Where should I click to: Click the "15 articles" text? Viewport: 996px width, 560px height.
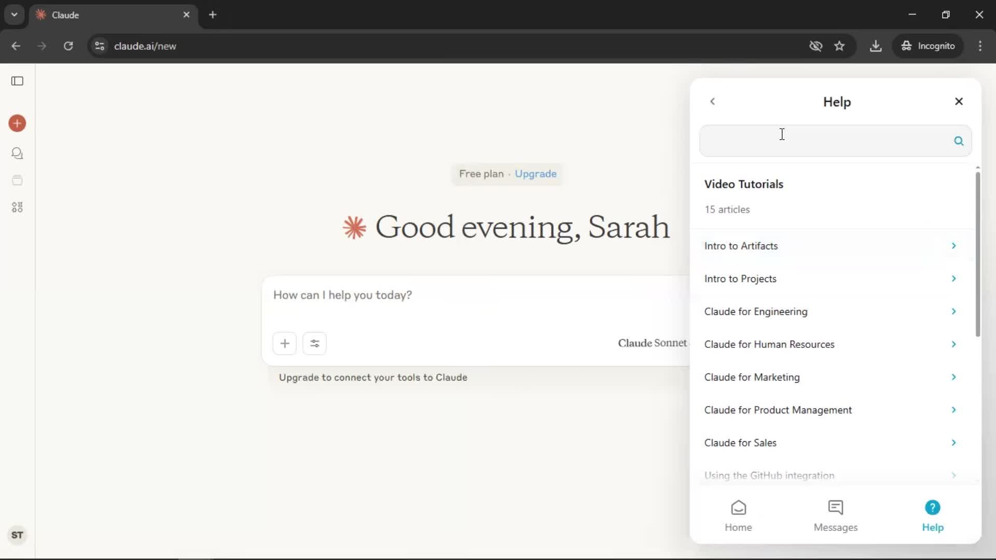tap(727, 209)
